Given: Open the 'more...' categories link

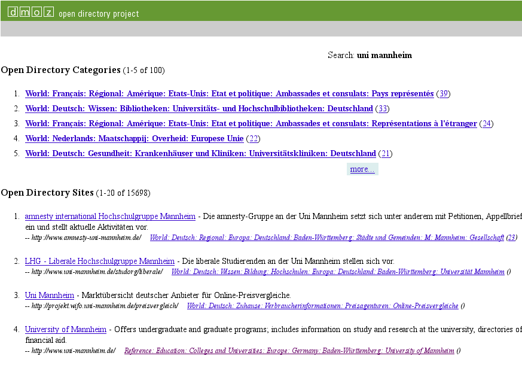Looking at the screenshot, I should 362,169.
